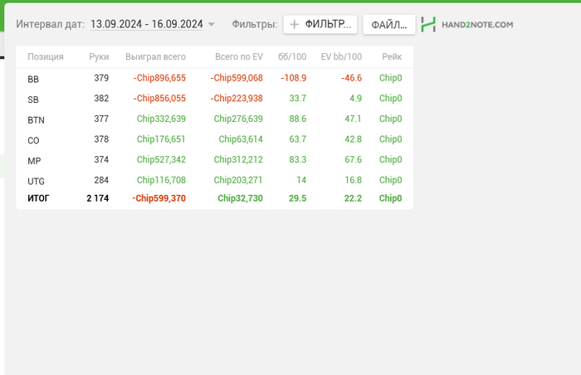Sort by Выиграл всего column header

(x=155, y=56)
